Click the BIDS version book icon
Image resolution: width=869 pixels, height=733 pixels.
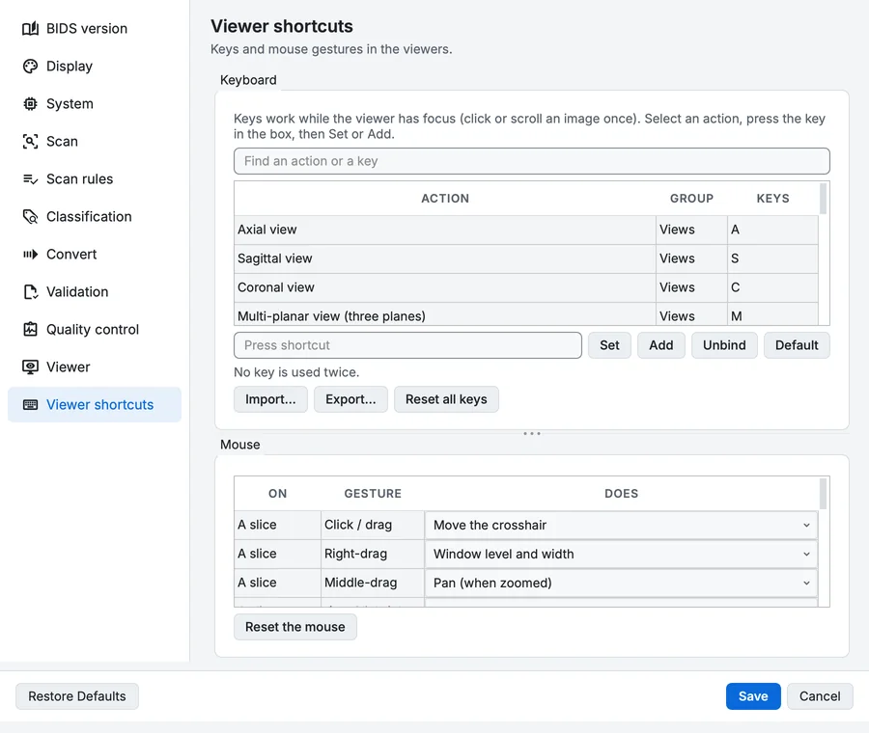pos(31,28)
